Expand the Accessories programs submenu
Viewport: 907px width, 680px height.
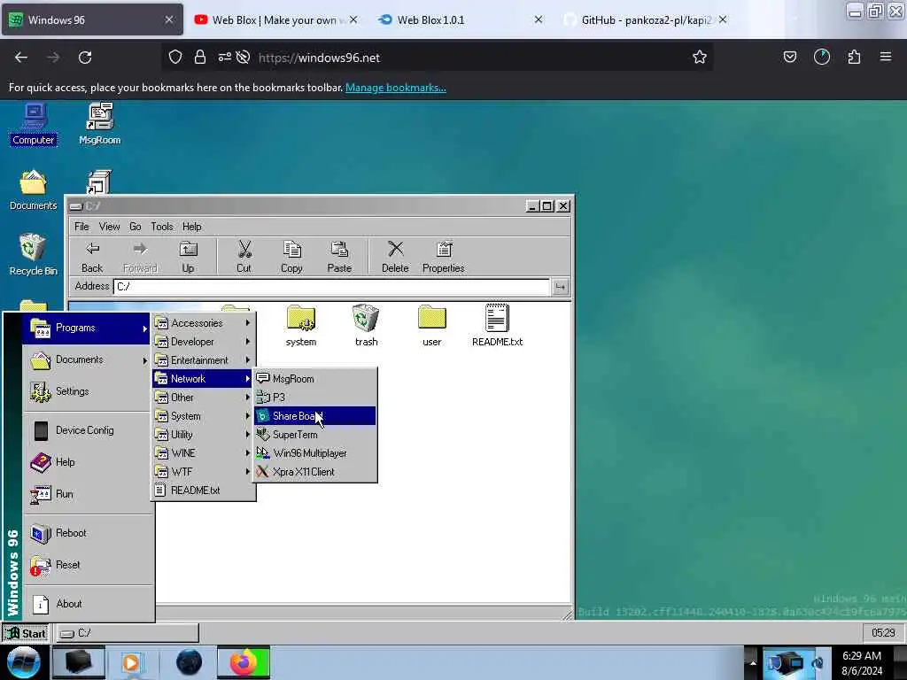(203, 323)
